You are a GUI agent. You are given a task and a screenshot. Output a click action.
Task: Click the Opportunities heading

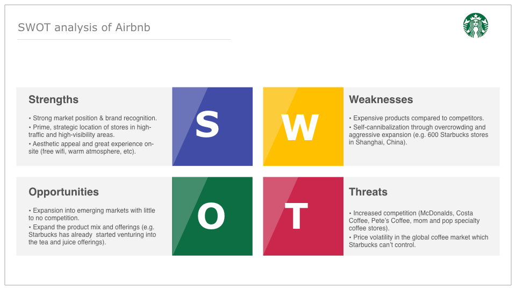click(63, 192)
